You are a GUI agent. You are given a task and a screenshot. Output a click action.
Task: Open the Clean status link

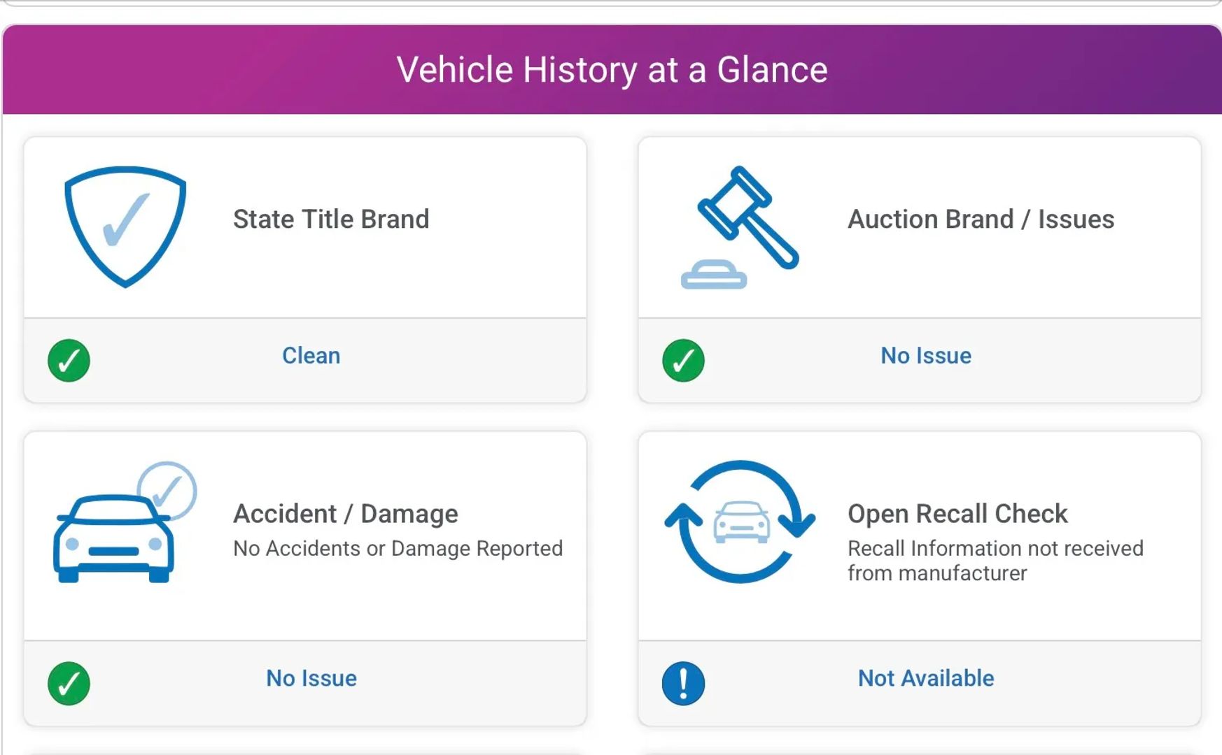(311, 355)
